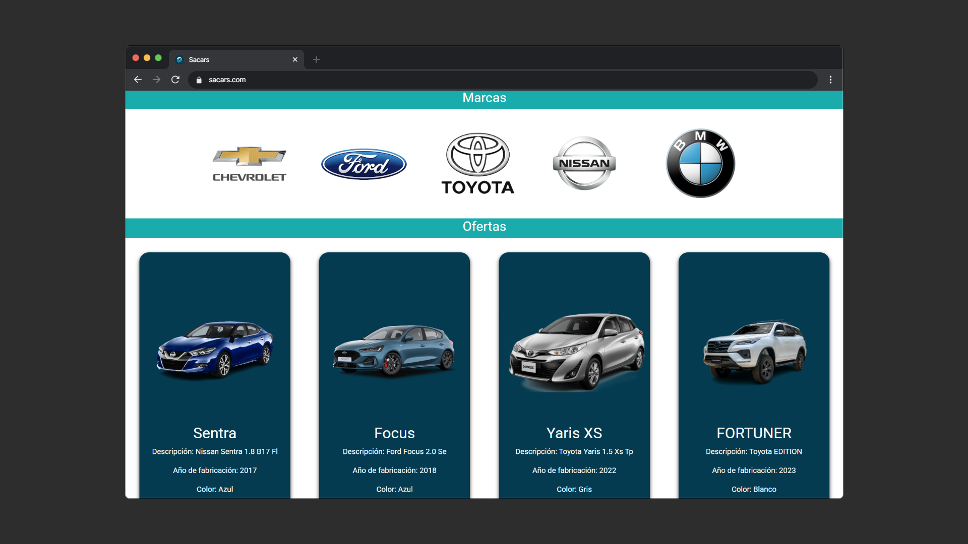Click the Chevrolet brand logo
The image size is (968, 544).
tap(250, 164)
